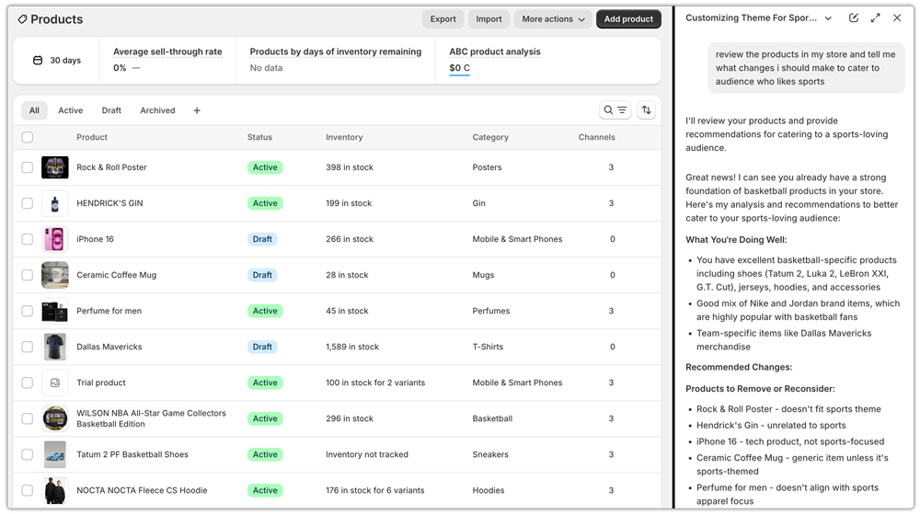The width and height of the screenshot is (920, 514).
Task: Click WILSON NBA basketball product image
Action: tap(55, 418)
